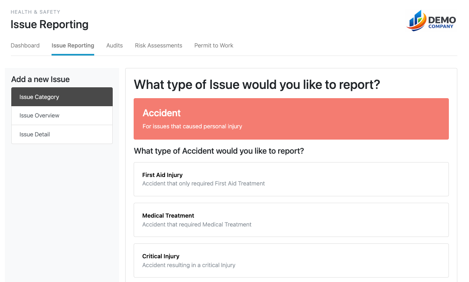This screenshot has height=282, width=469.
Task: Click the Demo Company logo
Action: click(x=431, y=21)
